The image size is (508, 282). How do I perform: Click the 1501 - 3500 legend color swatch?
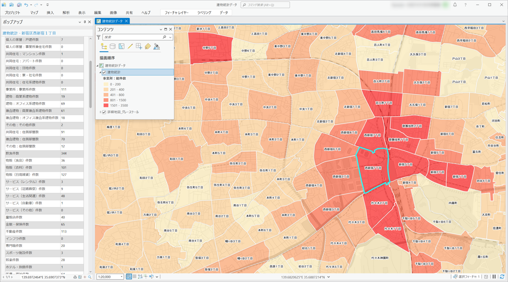pyautogui.click(x=106, y=105)
